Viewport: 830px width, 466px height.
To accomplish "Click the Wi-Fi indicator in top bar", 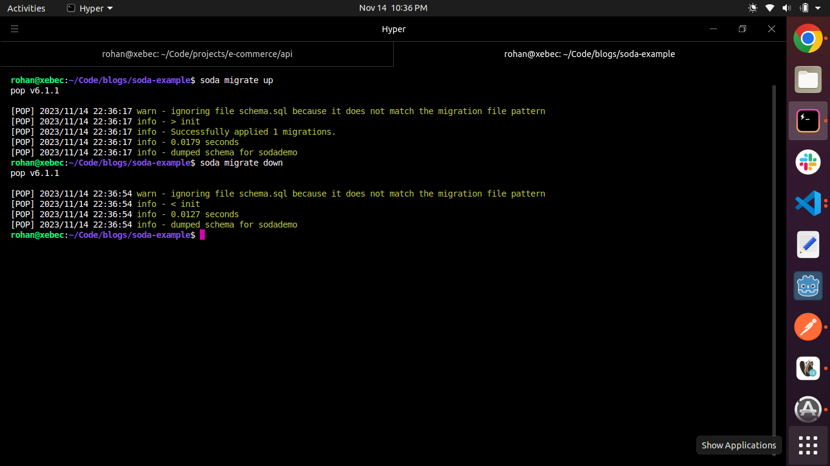I will (770, 8).
